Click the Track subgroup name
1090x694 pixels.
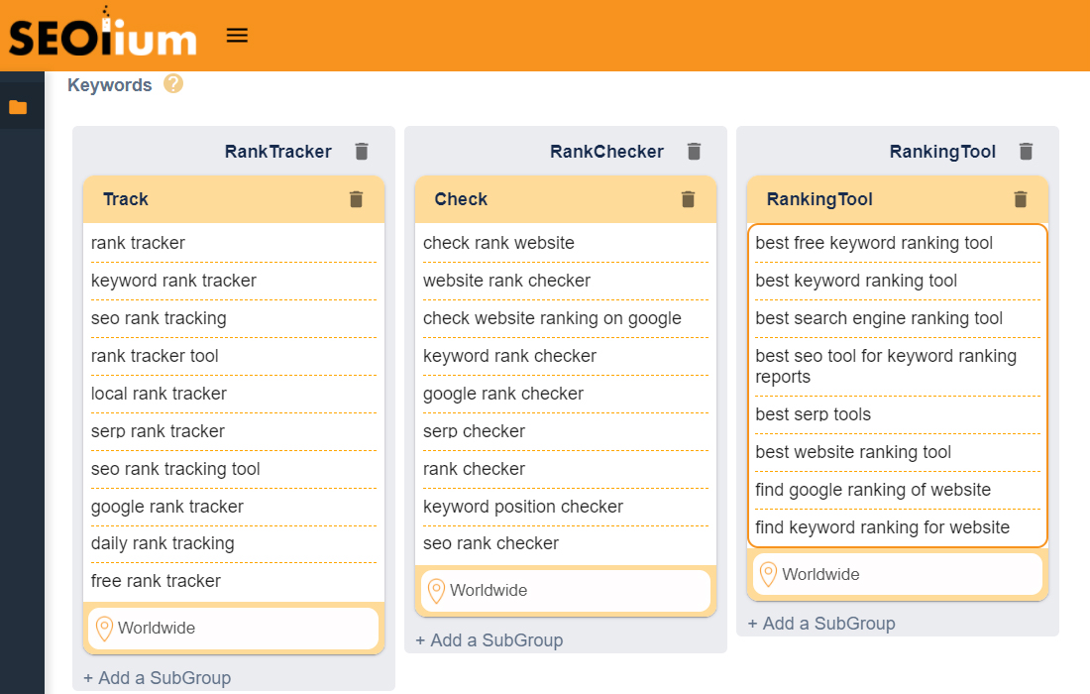tap(126, 199)
